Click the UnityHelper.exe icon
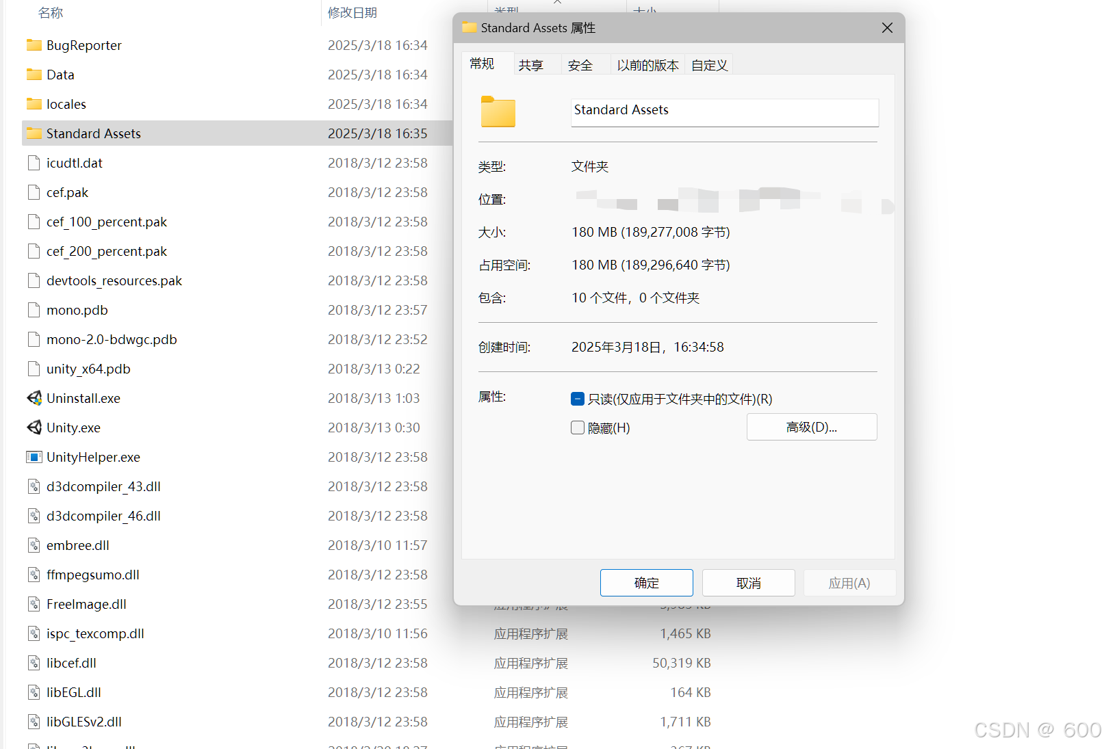 [x=34, y=457]
